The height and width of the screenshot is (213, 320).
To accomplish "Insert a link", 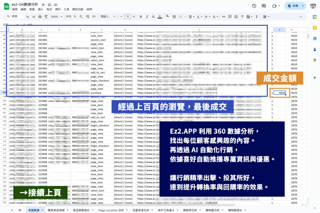I will (224, 17).
